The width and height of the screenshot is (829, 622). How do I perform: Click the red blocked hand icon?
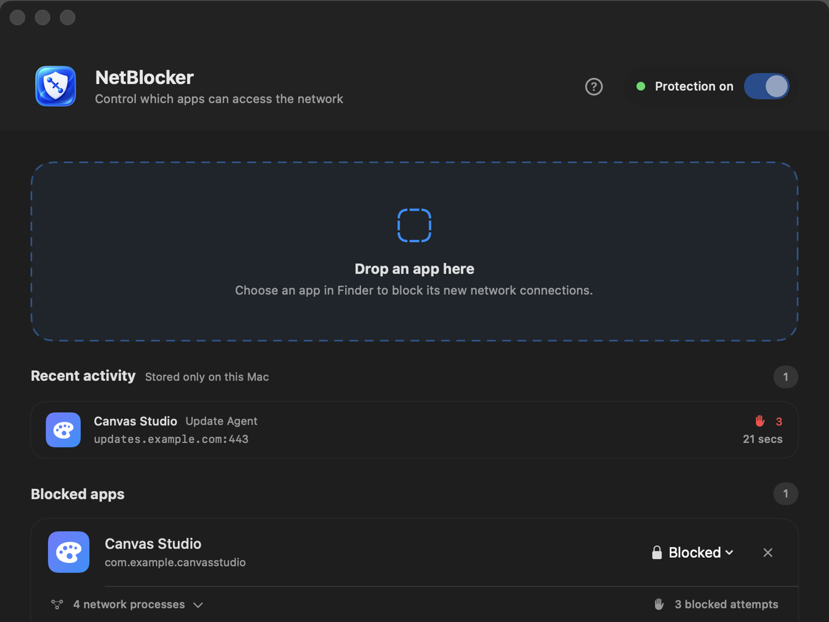tap(760, 421)
